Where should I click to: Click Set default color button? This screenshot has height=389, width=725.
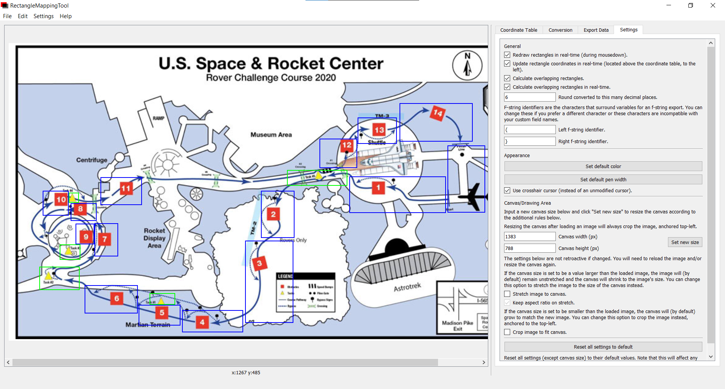pyautogui.click(x=603, y=167)
